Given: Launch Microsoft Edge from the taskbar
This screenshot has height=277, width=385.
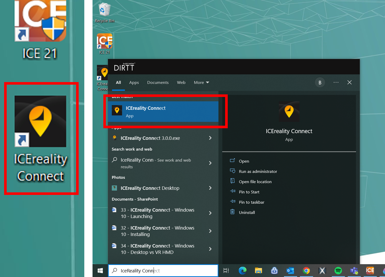Looking at the screenshot, I should 242,271.
